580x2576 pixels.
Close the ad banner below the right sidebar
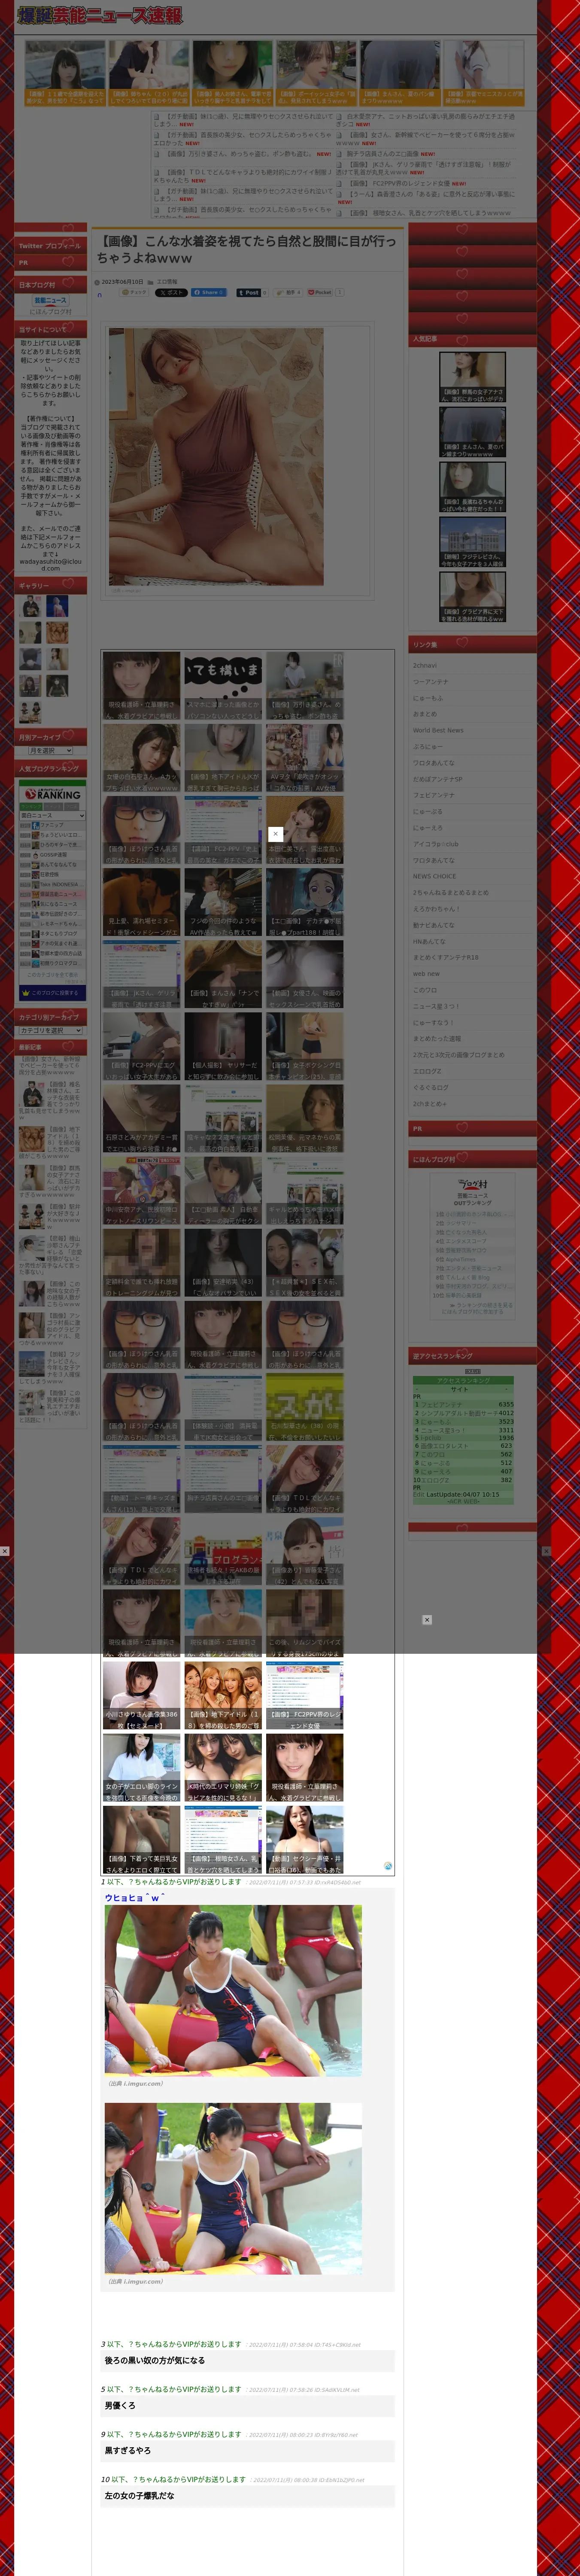point(427,1620)
